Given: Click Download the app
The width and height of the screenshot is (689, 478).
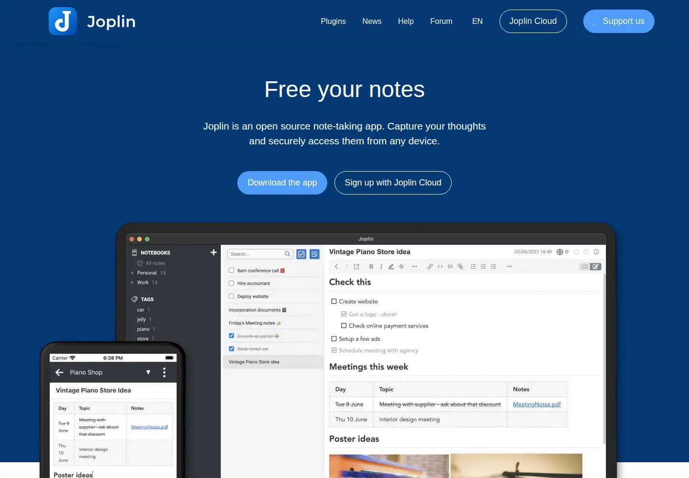Looking at the screenshot, I should pos(282,183).
